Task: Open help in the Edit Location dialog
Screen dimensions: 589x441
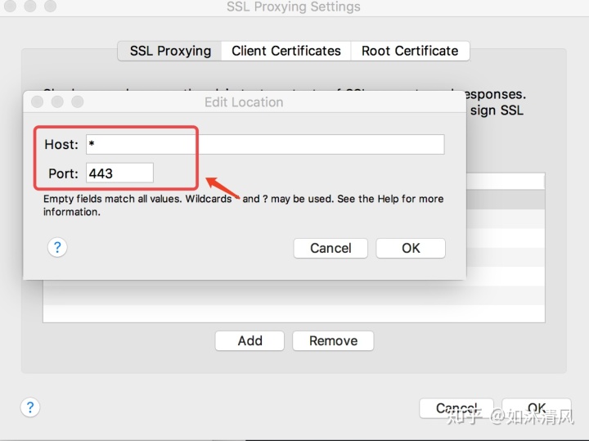Action: pyautogui.click(x=57, y=247)
